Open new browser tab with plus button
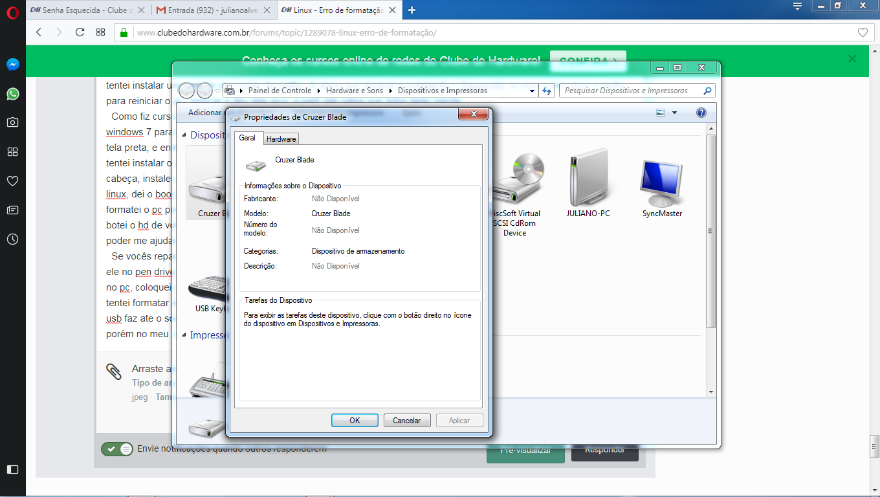Screen dimensions: 880x497 (412, 10)
